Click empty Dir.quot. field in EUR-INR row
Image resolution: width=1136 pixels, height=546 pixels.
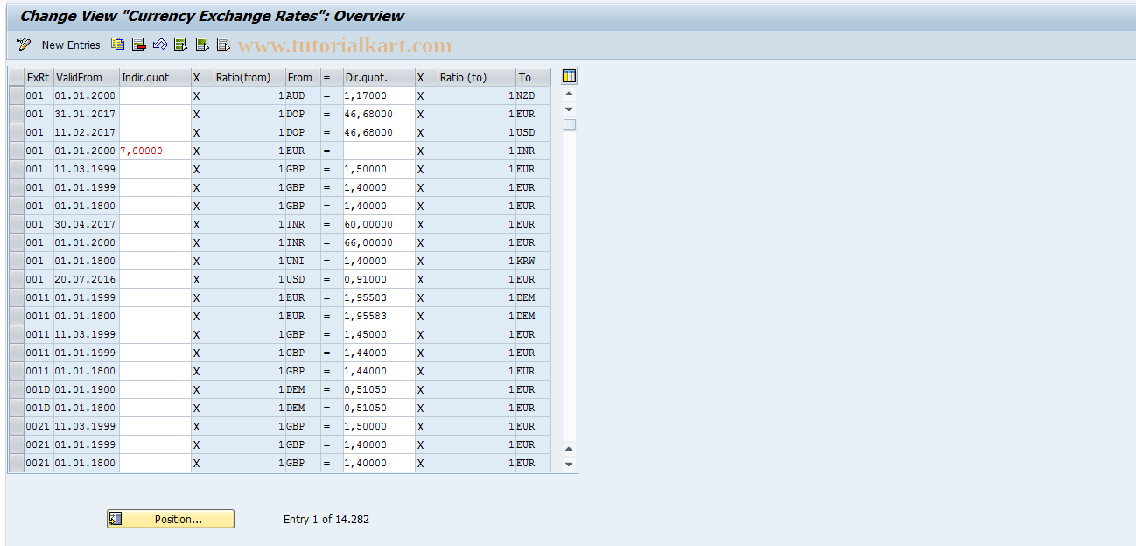pos(378,150)
